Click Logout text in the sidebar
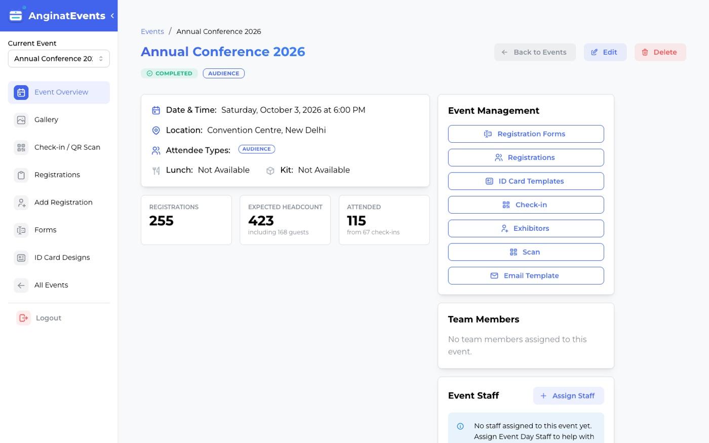The height and width of the screenshot is (443, 709). [49, 318]
